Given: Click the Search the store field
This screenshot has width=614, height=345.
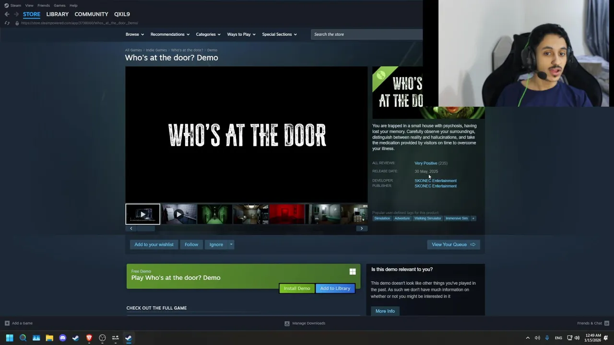Looking at the screenshot, I should point(367,34).
